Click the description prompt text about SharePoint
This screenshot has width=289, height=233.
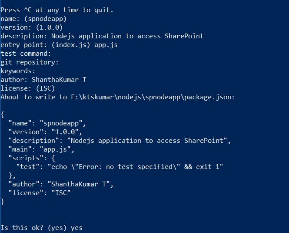tap(102, 36)
